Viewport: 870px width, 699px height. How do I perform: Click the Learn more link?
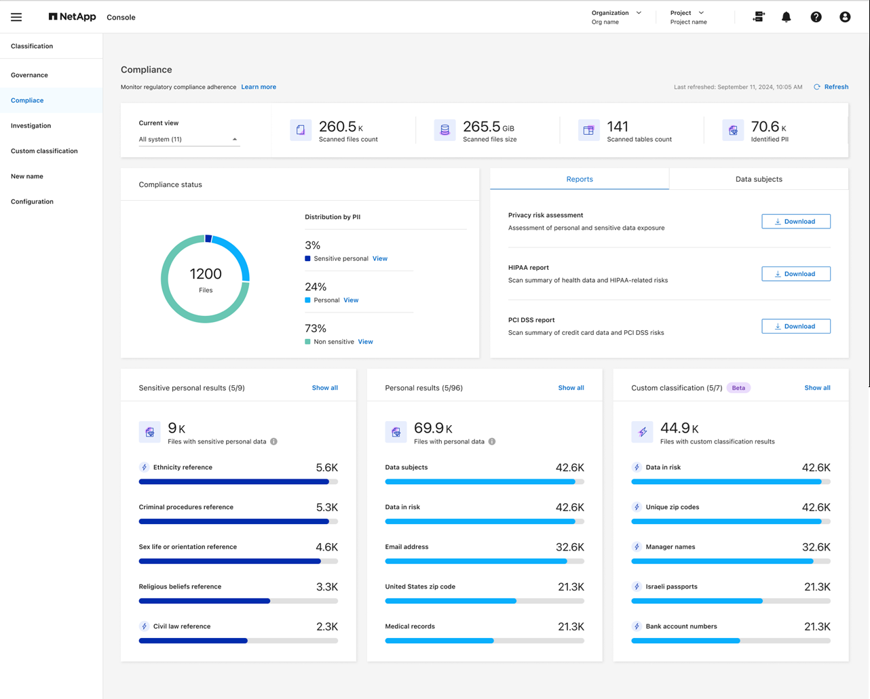point(259,87)
